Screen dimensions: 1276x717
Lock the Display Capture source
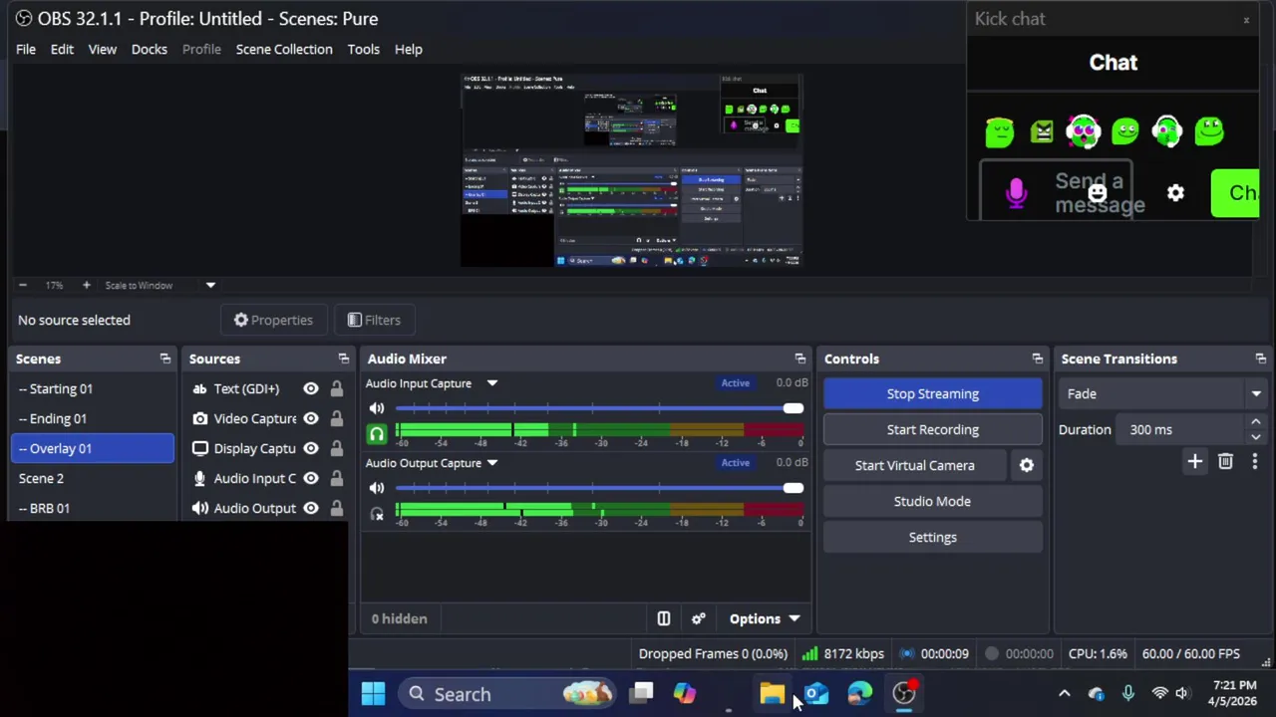[x=336, y=448]
